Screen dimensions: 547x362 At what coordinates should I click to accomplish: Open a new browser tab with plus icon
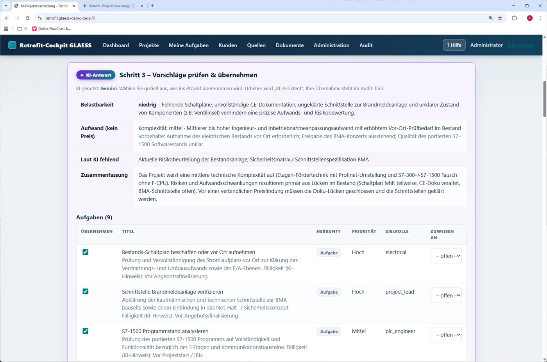click(152, 6)
